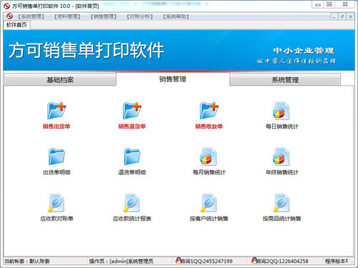The image size is (358, 268).
Task: Open the 应收款统计报表 search icon
Action: tap(132, 203)
